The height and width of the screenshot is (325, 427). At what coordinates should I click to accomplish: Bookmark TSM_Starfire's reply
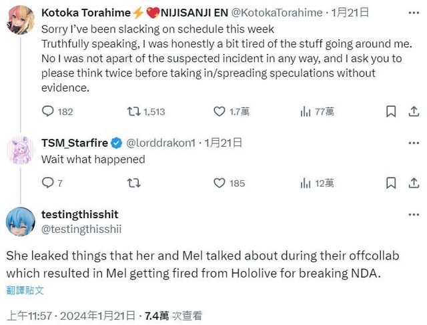(391, 182)
